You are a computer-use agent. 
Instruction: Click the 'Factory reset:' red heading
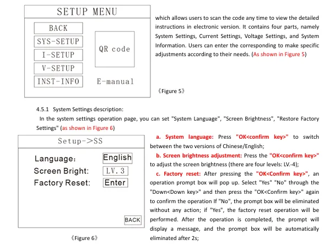point(182,174)
